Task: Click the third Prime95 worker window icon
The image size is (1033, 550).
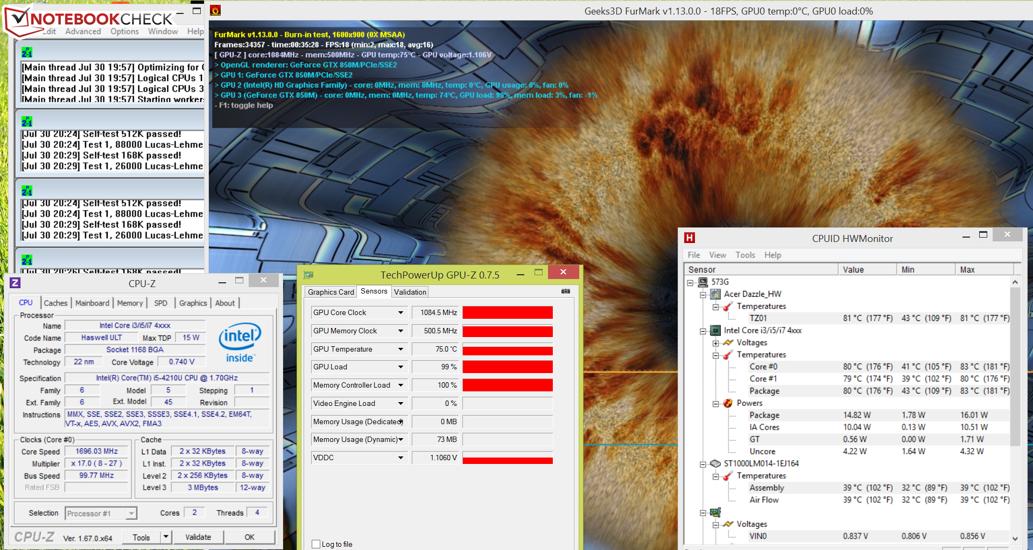Action: (27, 191)
